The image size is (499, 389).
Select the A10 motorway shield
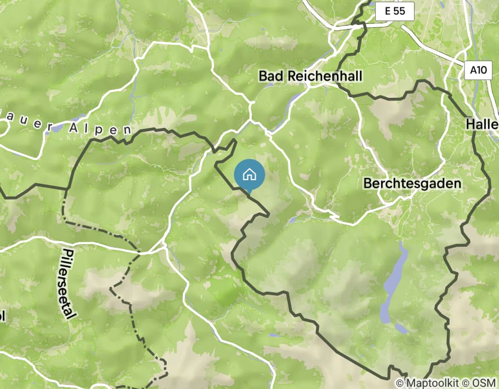click(478, 69)
